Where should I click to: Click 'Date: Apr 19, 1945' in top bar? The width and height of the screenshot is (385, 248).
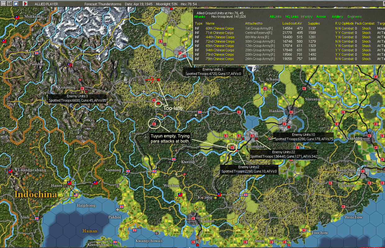139,4
